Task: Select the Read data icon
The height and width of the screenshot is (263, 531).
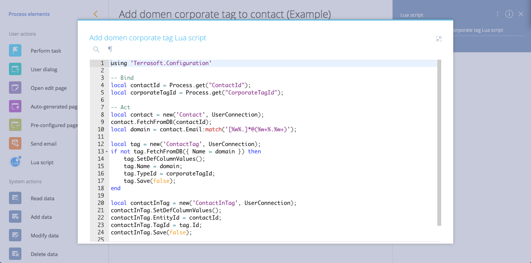Action: pyautogui.click(x=15, y=198)
